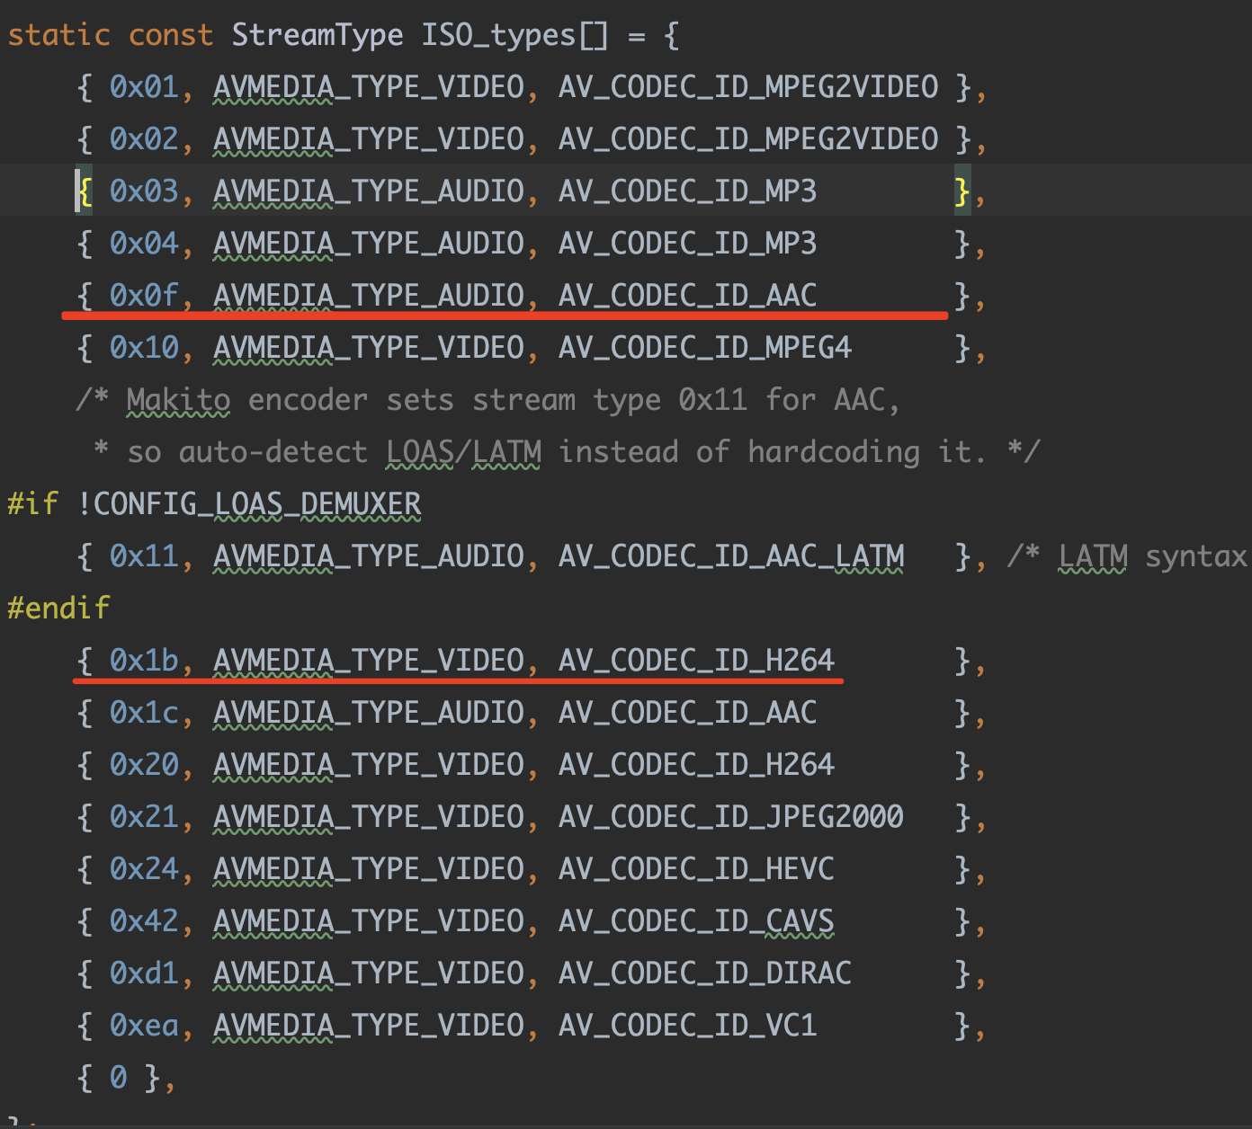Click AV_CODEC_ID_JPEG2000 identifier
This screenshot has height=1129, width=1252.
coord(731,817)
